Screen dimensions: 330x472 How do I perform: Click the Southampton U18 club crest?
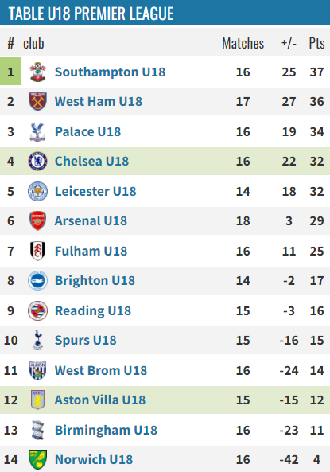coord(37,72)
